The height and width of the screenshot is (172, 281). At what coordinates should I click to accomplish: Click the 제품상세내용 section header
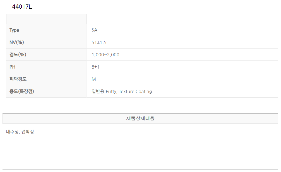pyautogui.click(x=140, y=118)
